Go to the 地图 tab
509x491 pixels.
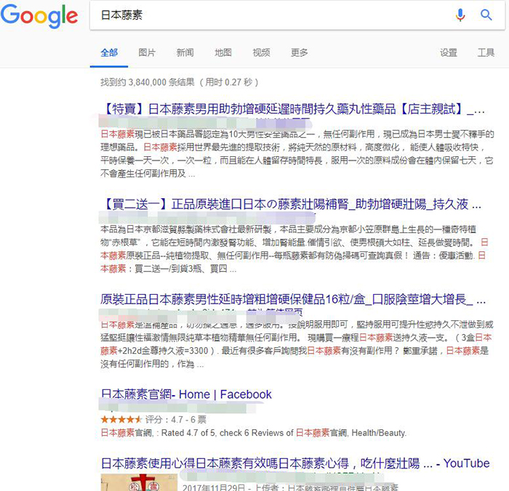coord(223,52)
